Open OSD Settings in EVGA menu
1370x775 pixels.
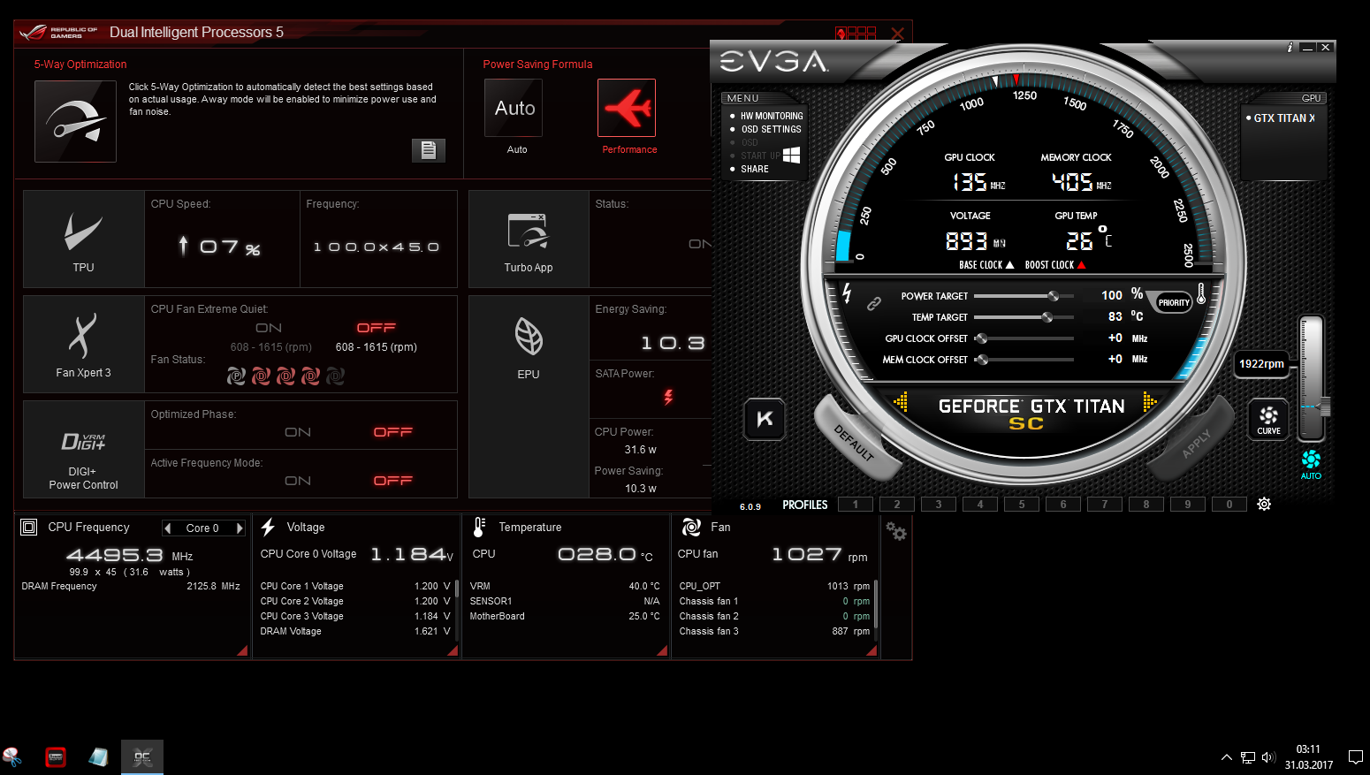point(771,129)
